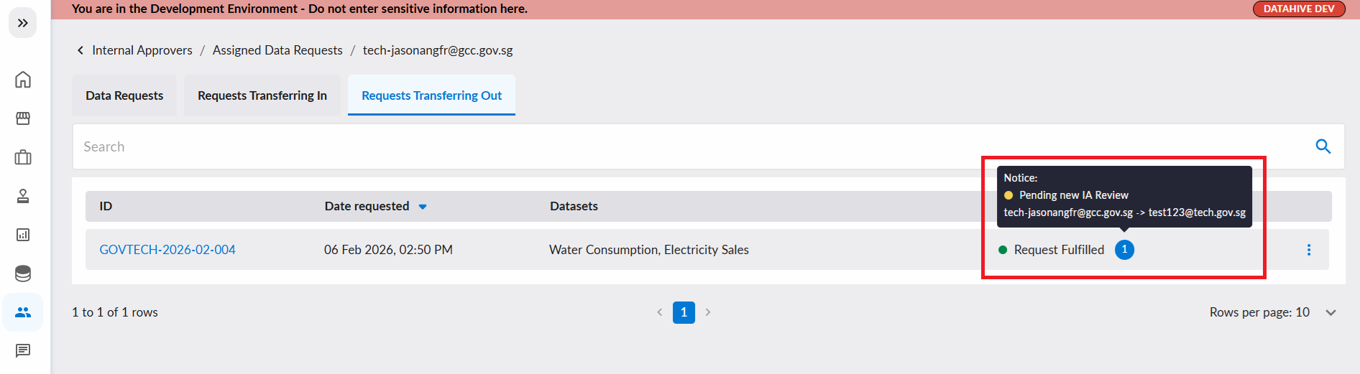Click page 1 pagination button

pyautogui.click(x=684, y=312)
